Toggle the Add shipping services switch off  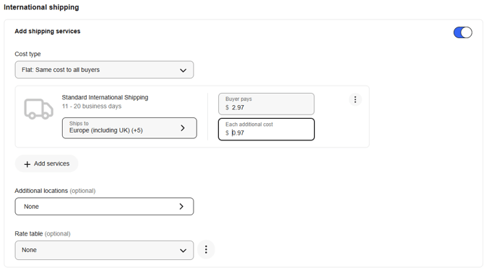[x=463, y=32]
